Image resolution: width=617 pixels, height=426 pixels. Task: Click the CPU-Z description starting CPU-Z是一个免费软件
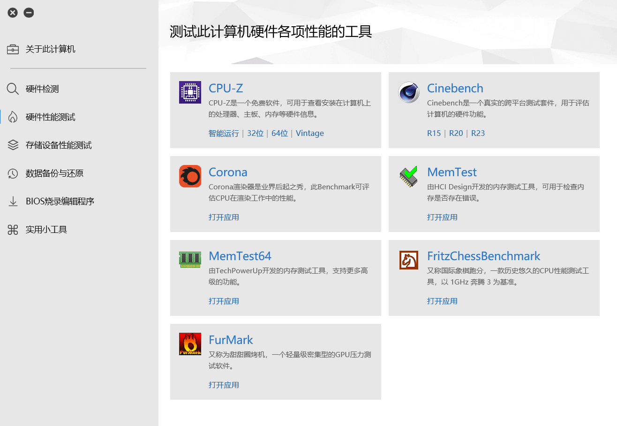[x=290, y=109]
